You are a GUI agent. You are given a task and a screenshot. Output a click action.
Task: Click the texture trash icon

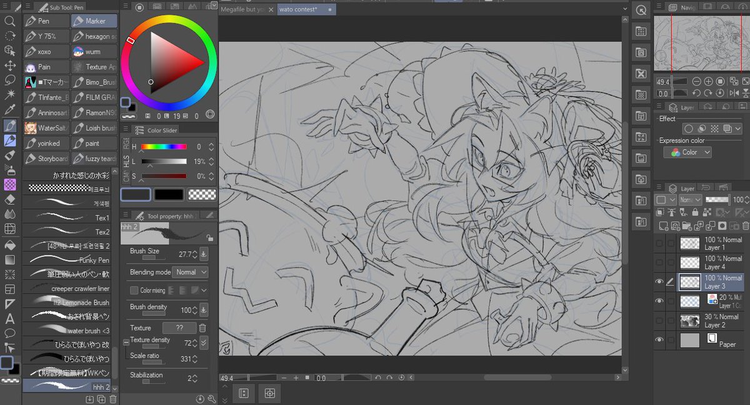(x=202, y=328)
